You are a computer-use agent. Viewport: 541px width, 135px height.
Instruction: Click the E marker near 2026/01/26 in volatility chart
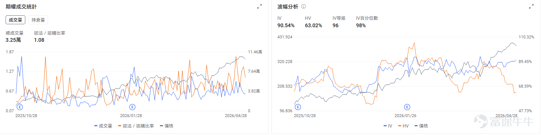[407, 107]
